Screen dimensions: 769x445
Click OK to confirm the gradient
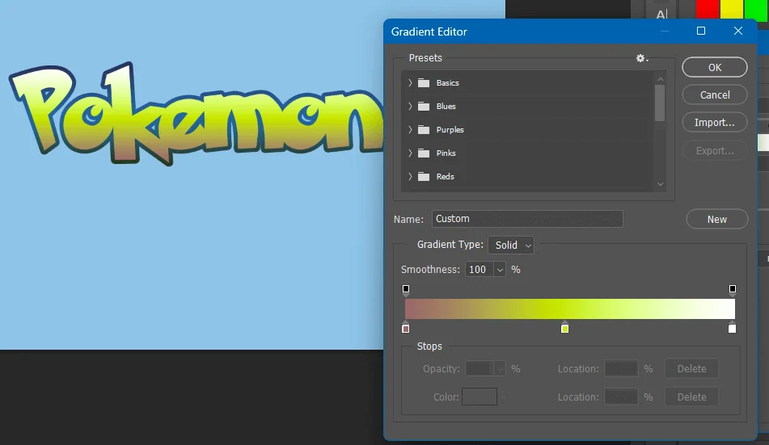click(x=715, y=67)
